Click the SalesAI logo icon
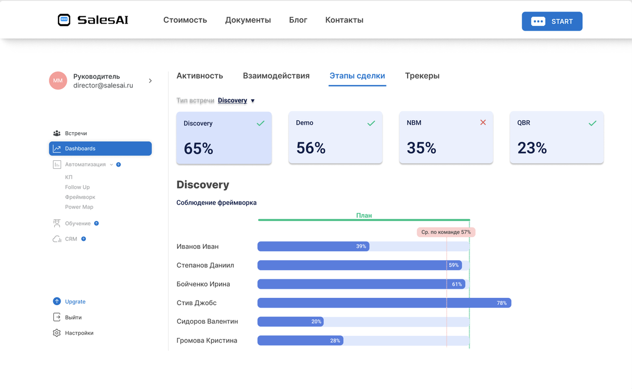The image size is (632, 389). pyautogui.click(x=64, y=20)
